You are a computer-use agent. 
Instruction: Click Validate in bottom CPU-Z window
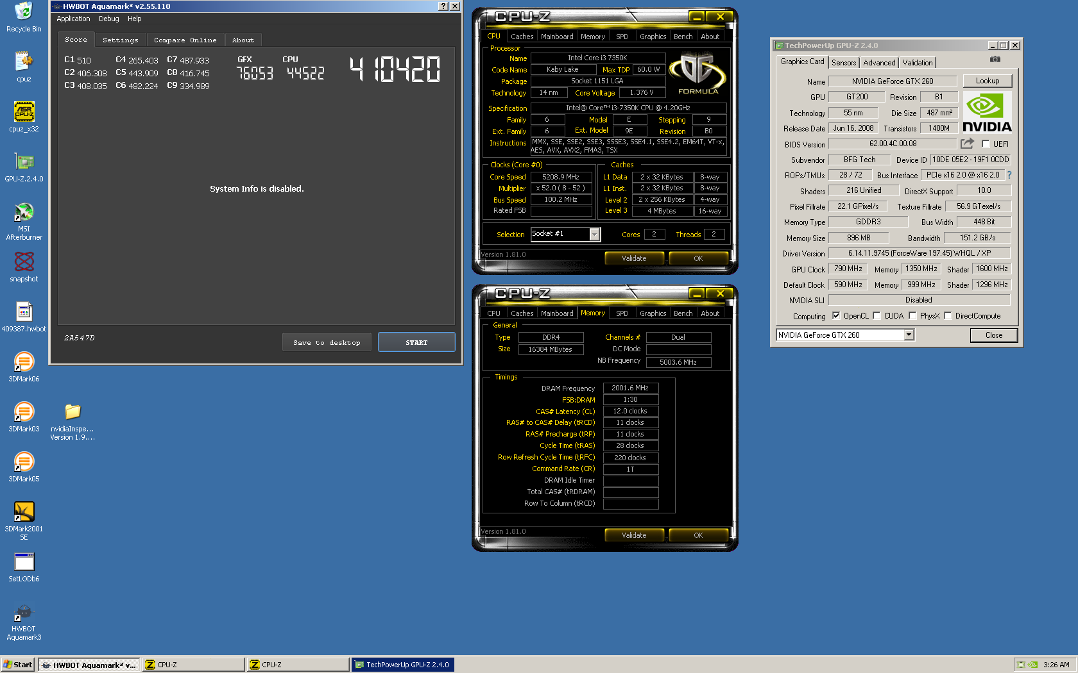634,535
